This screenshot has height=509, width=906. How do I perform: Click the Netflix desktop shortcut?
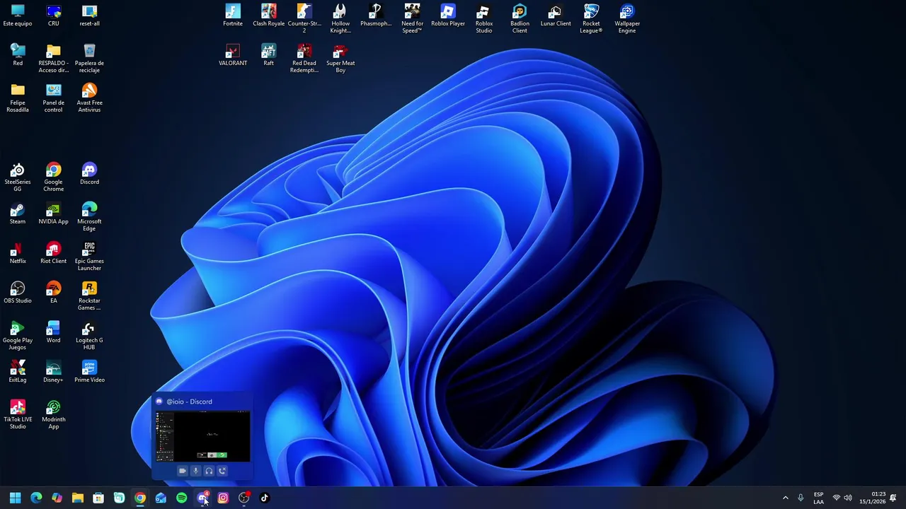click(18, 253)
